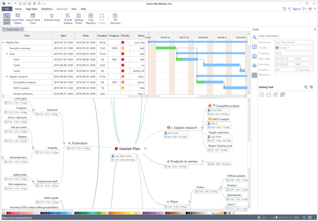Viewport: 318px width, 221px height.
Task: Collapse the Explain research row
Action: 7,76
